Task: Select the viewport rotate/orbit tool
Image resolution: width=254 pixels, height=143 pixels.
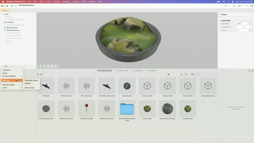Action: click(39, 66)
